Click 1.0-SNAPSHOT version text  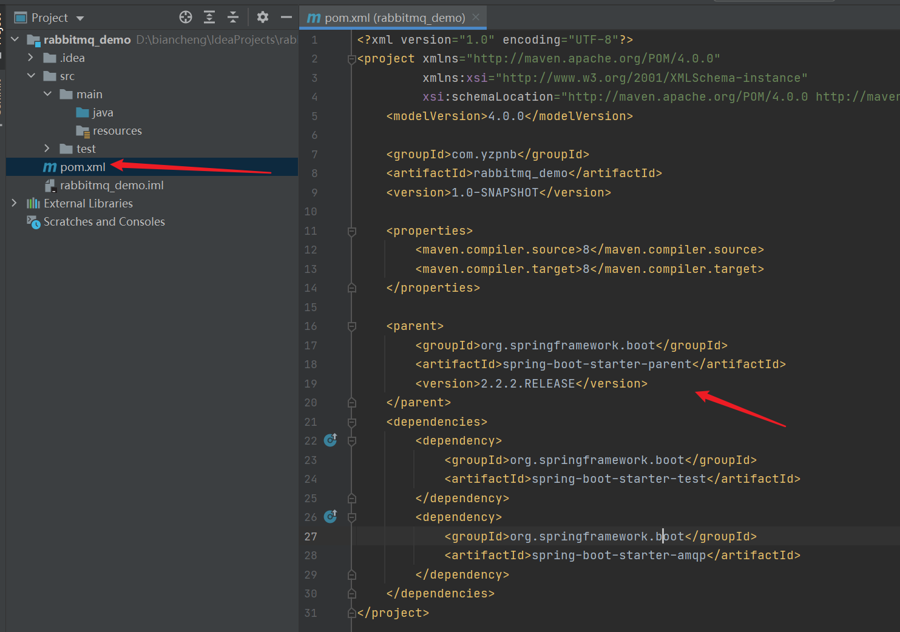[495, 192]
